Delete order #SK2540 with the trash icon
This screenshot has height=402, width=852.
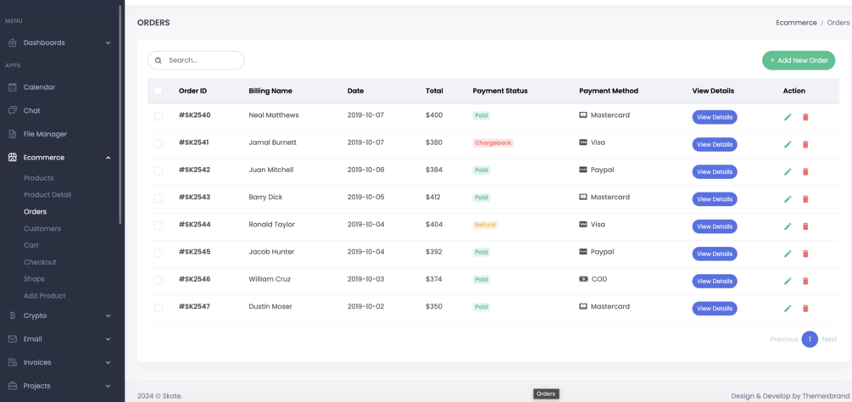[805, 117]
